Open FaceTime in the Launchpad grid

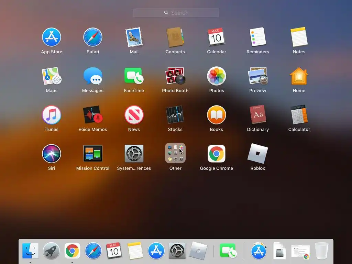click(134, 76)
